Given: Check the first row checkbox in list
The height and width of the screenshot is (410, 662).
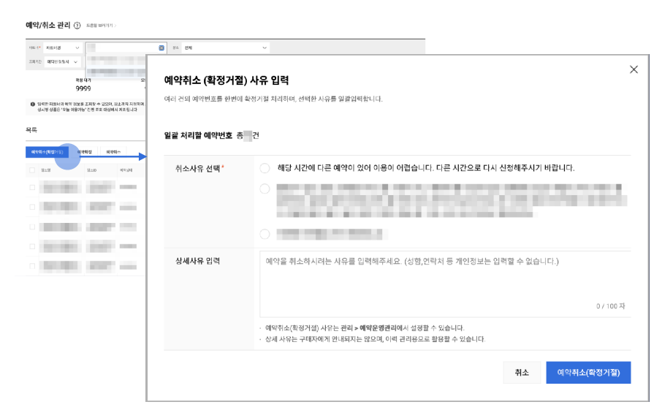Looking at the screenshot, I should tap(31, 188).
